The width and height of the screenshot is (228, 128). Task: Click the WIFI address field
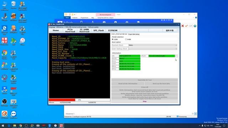click(130, 64)
